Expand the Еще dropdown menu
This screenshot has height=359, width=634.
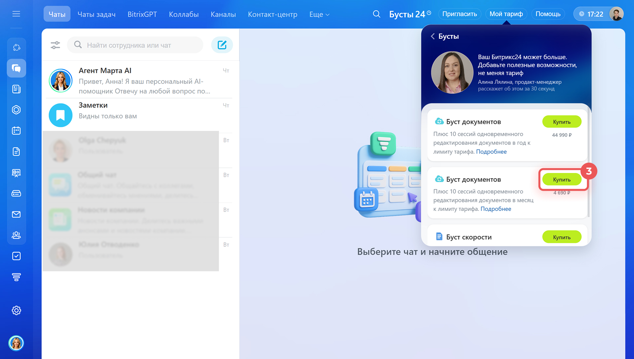[x=319, y=15]
